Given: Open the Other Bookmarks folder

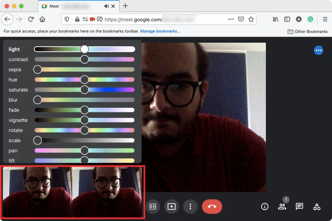Looking at the screenshot, I should [308, 32].
